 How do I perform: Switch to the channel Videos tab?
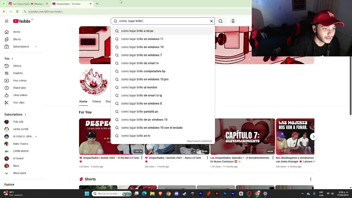click(97, 101)
